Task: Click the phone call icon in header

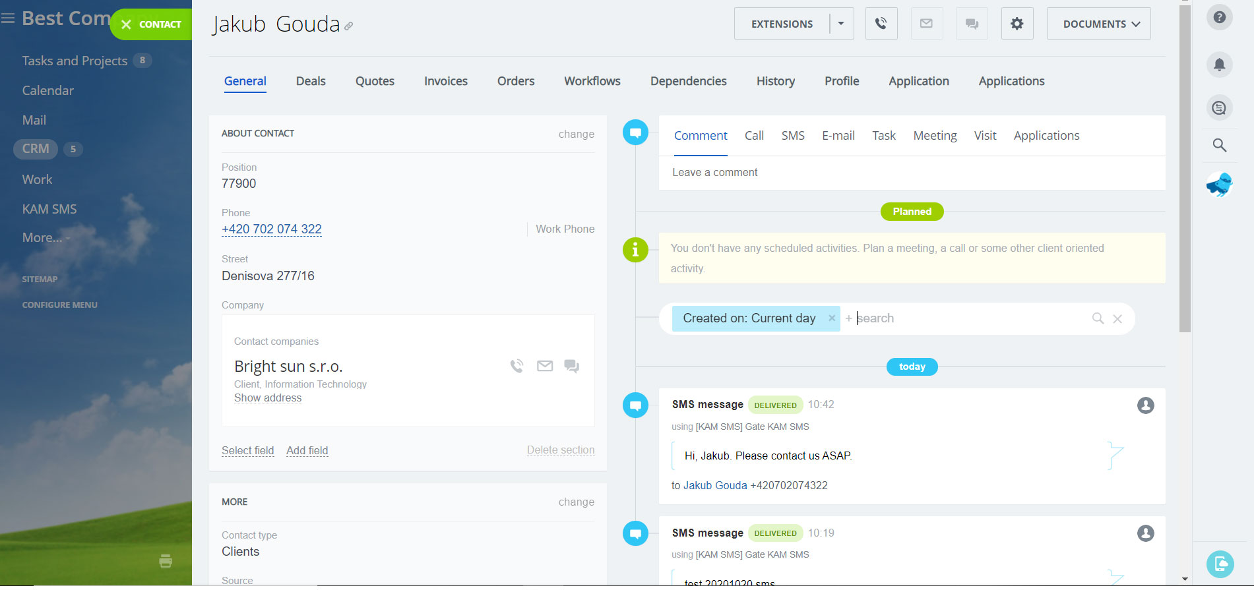Action: (881, 24)
